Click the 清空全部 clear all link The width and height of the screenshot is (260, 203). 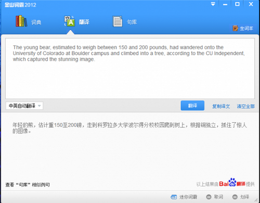click(x=245, y=106)
